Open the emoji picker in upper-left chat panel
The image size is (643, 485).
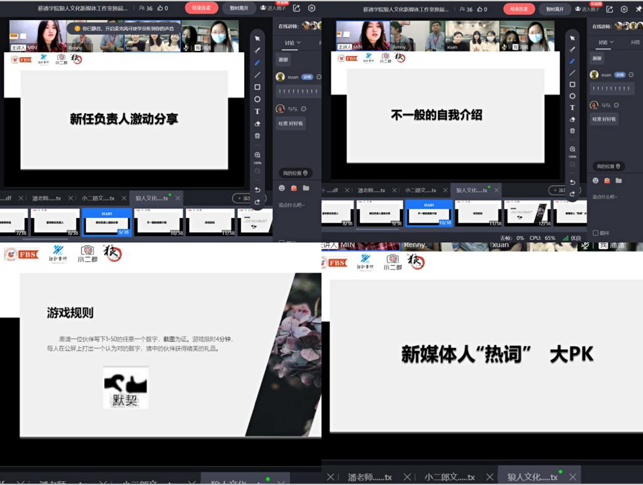point(282,188)
